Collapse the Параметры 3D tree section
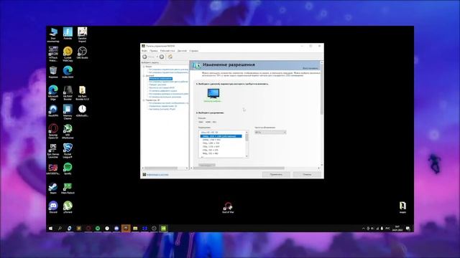The height and width of the screenshot is (258, 460). 144,100
